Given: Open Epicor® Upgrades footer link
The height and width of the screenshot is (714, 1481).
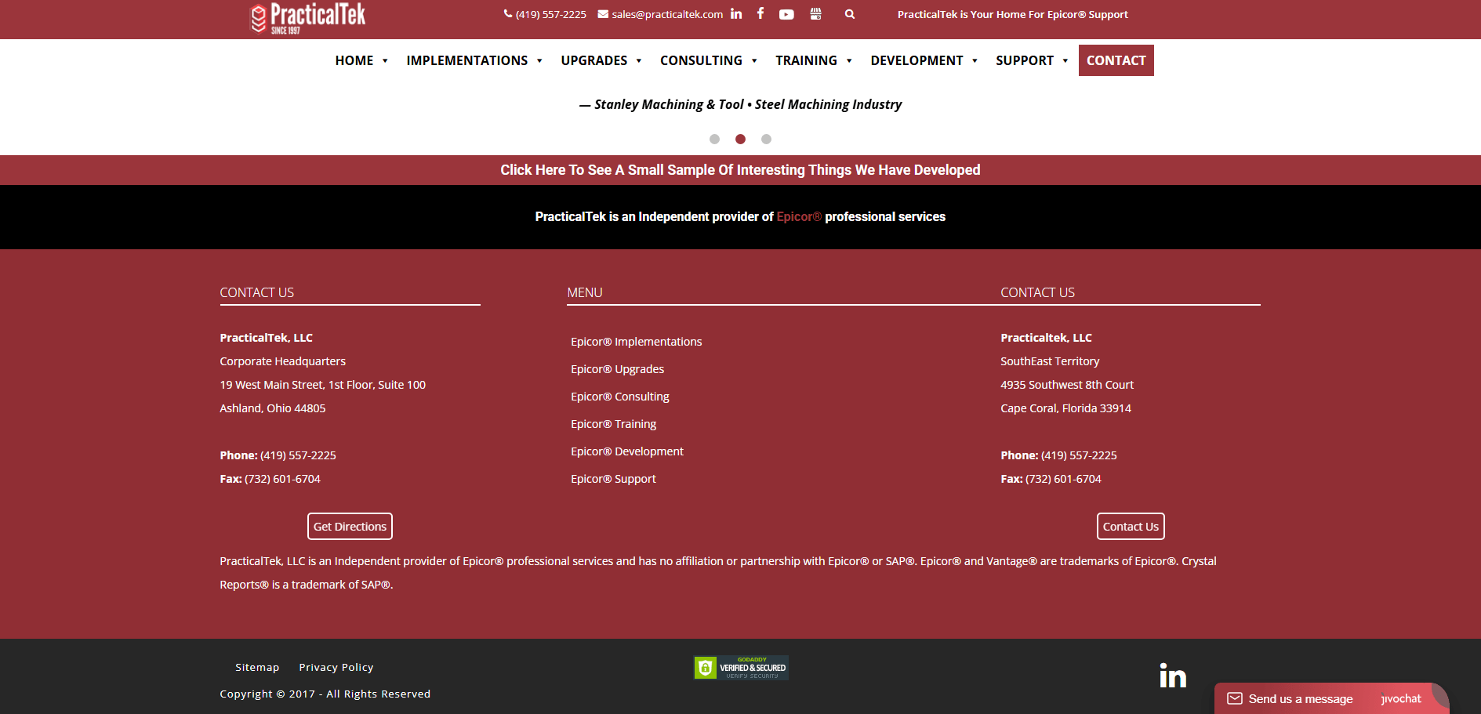Looking at the screenshot, I should [618, 369].
